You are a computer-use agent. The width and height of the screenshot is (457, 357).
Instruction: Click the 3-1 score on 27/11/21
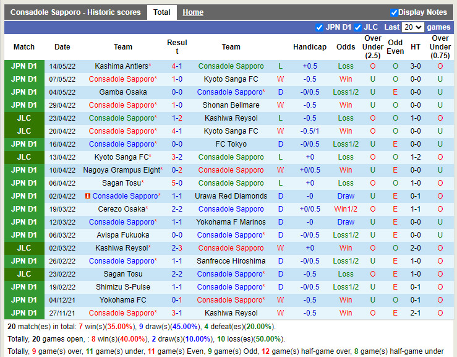(177, 313)
